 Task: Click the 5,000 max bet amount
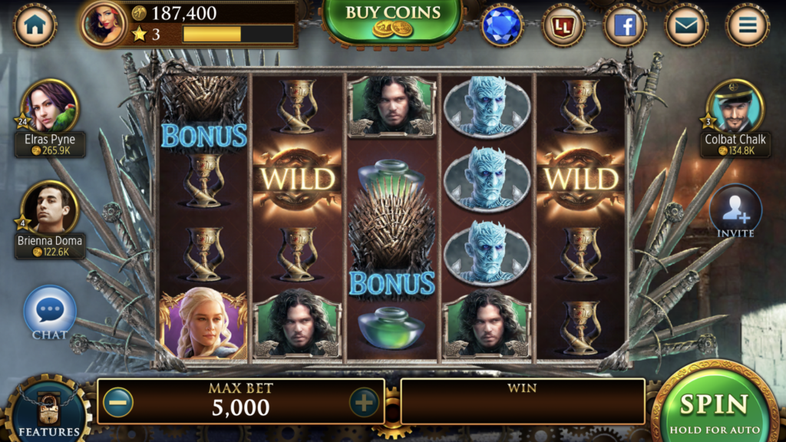(240, 408)
